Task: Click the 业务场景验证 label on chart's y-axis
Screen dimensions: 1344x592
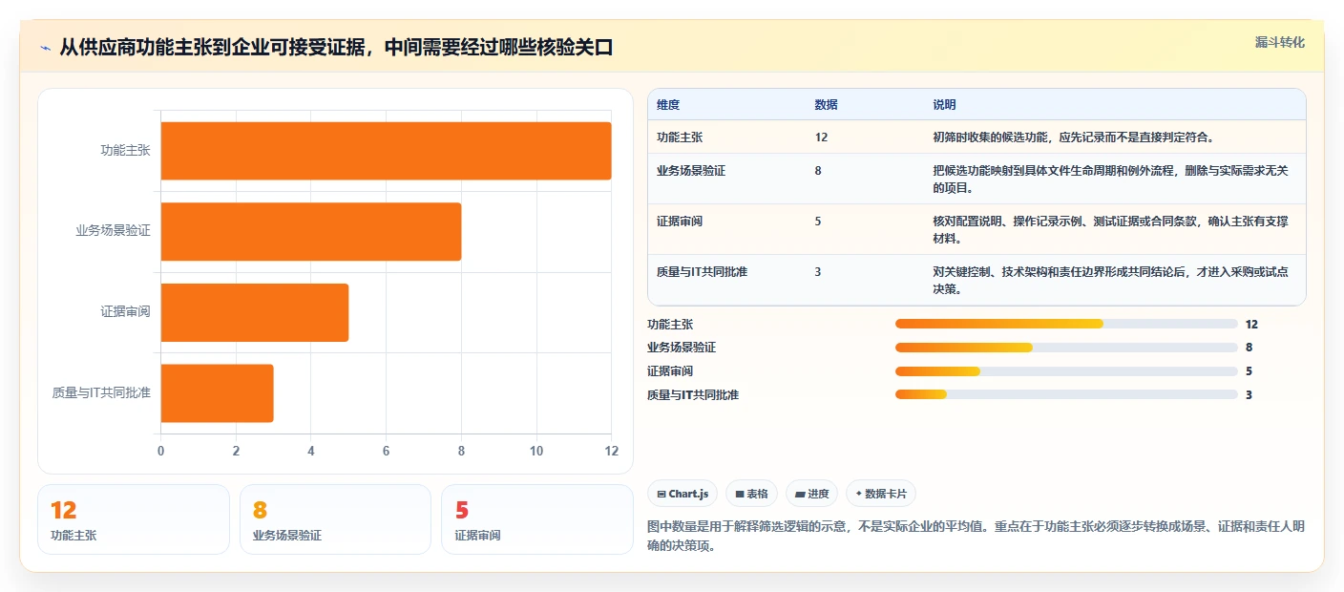Action: point(113,231)
